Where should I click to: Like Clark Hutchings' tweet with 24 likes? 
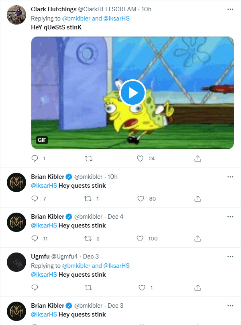click(x=140, y=159)
